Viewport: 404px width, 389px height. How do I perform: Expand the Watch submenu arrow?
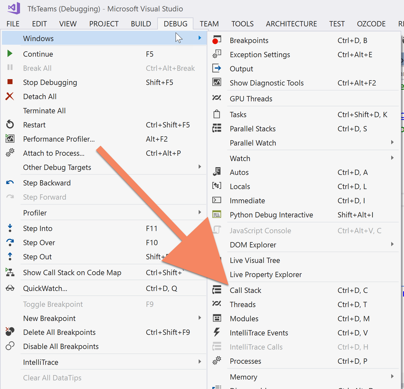click(x=392, y=158)
